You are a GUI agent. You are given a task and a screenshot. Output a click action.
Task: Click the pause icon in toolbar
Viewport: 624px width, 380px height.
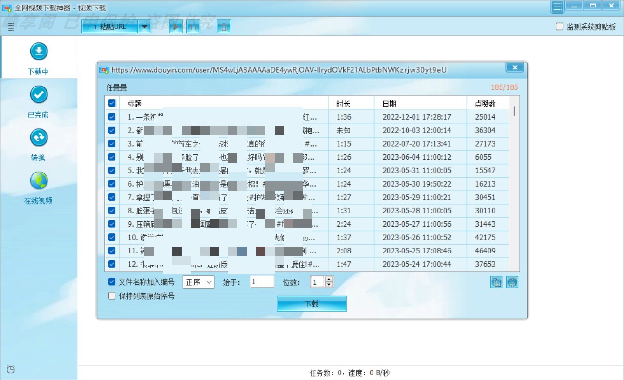[x=193, y=27]
